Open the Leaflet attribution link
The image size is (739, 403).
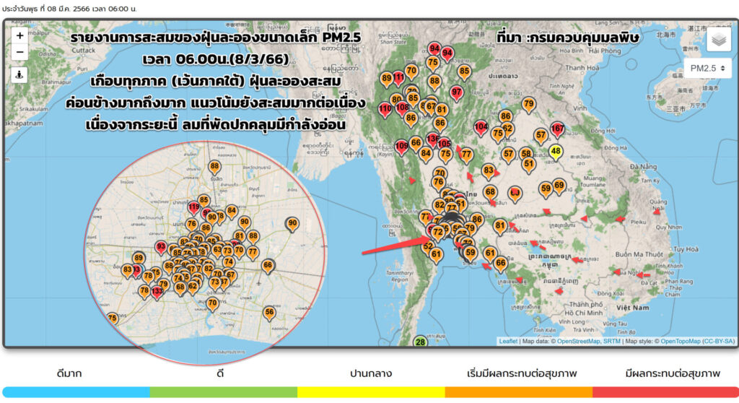(508, 341)
